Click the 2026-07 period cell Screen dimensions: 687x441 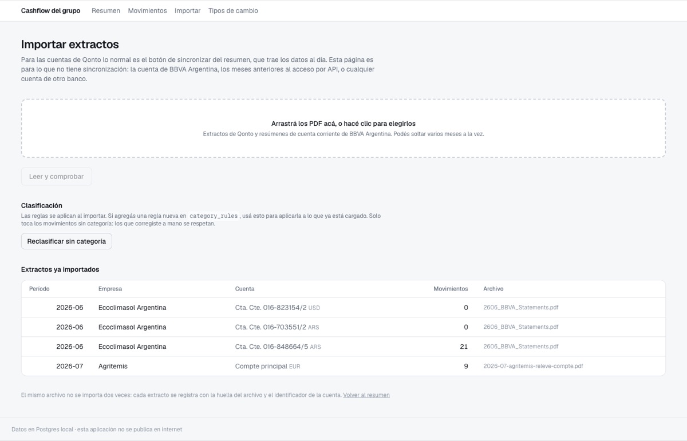(70, 366)
